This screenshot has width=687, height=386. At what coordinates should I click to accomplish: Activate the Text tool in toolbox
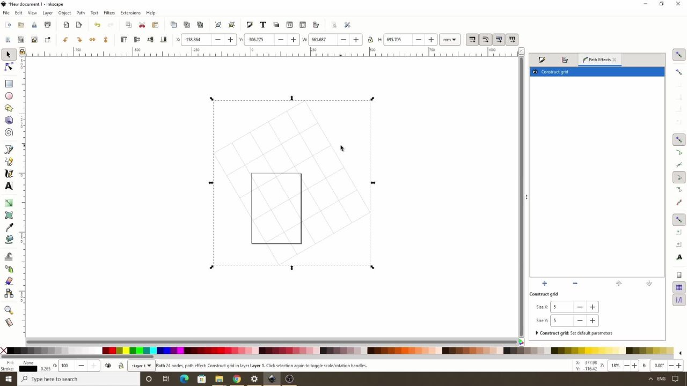(9, 186)
